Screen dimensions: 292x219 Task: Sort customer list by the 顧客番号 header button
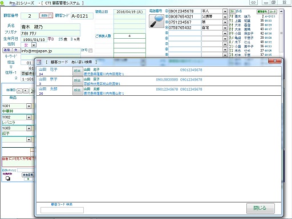coord(262,11)
